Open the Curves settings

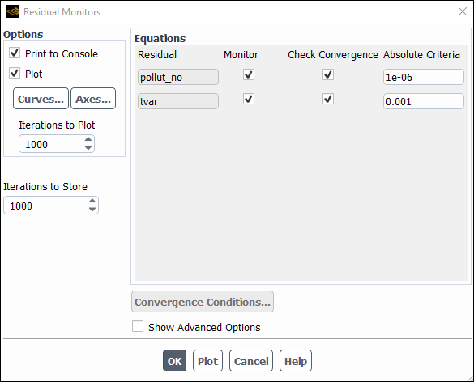coord(41,99)
